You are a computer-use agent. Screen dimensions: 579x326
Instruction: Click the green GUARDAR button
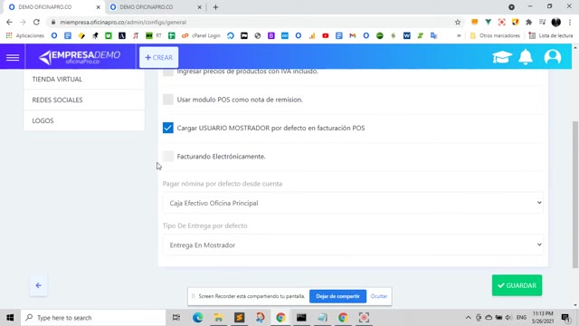click(517, 285)
